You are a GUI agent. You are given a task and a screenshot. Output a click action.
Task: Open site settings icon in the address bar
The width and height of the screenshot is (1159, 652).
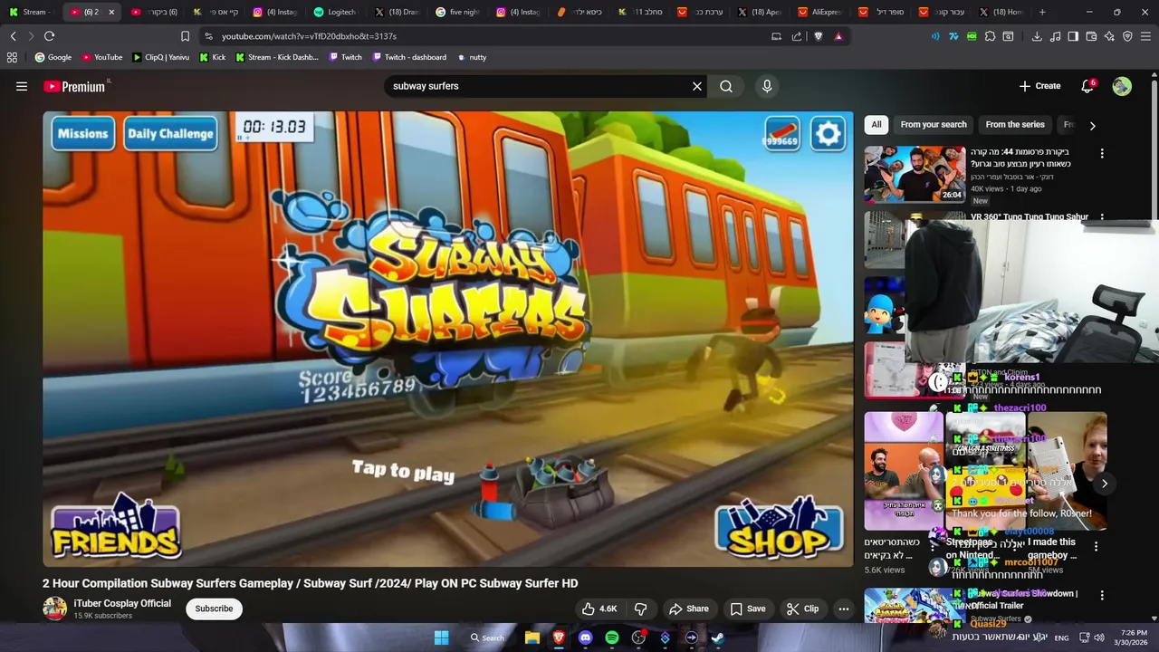208,36
